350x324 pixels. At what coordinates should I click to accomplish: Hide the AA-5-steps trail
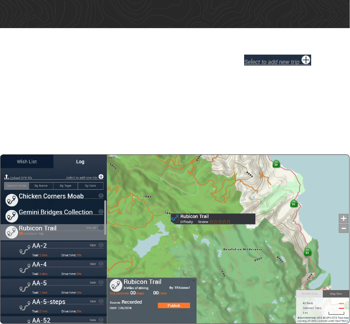(x=93, y=301)
